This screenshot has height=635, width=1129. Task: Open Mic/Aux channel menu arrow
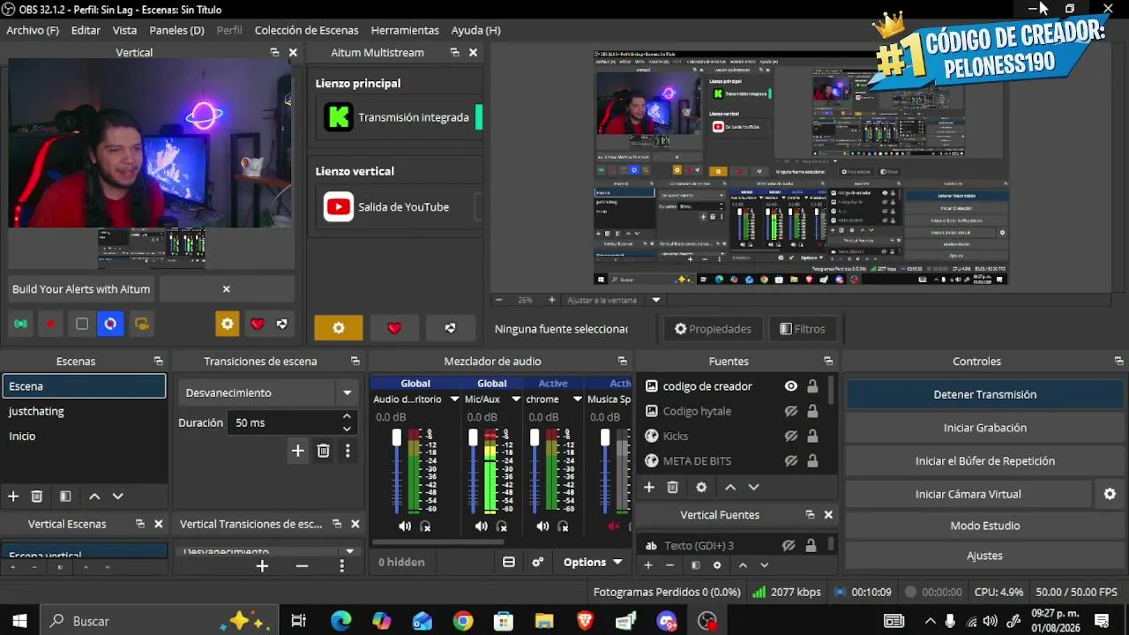[x=516, y=400]
